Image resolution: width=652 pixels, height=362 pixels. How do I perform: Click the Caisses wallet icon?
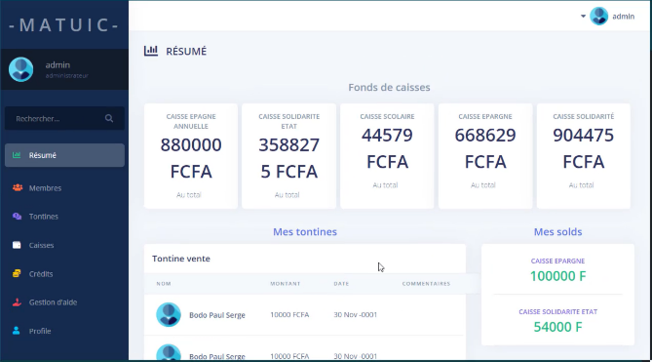point(17,245)
